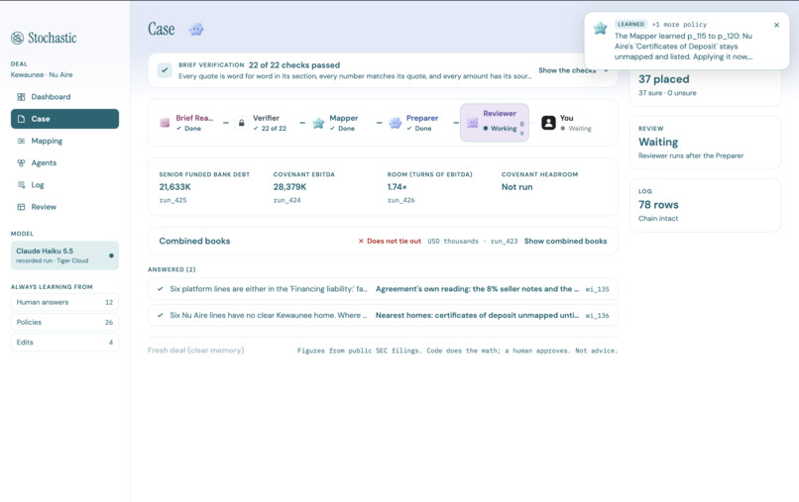Close the Learned policy notification
The width and height of the screenshot is (799, 502).
coord(776,25)
